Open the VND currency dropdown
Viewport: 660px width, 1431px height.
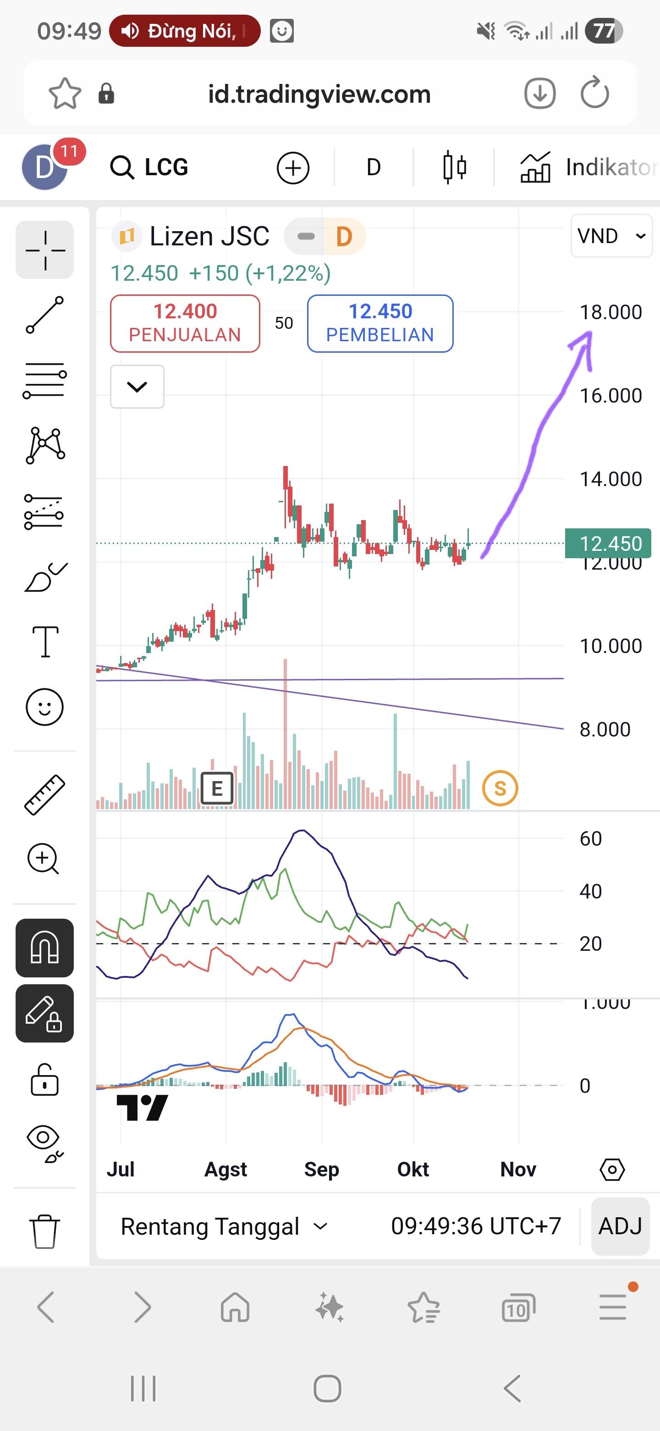coord(611,236)
